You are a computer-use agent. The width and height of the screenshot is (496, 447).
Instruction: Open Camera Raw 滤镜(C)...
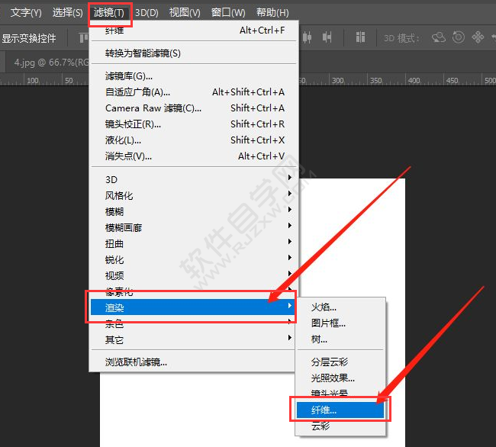tap(194, 108)
